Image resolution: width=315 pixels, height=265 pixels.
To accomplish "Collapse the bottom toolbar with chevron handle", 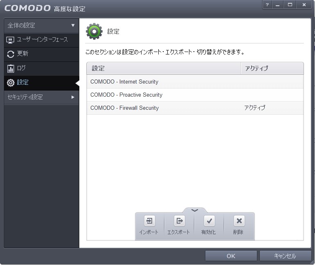I will click(x=195, y=210).
